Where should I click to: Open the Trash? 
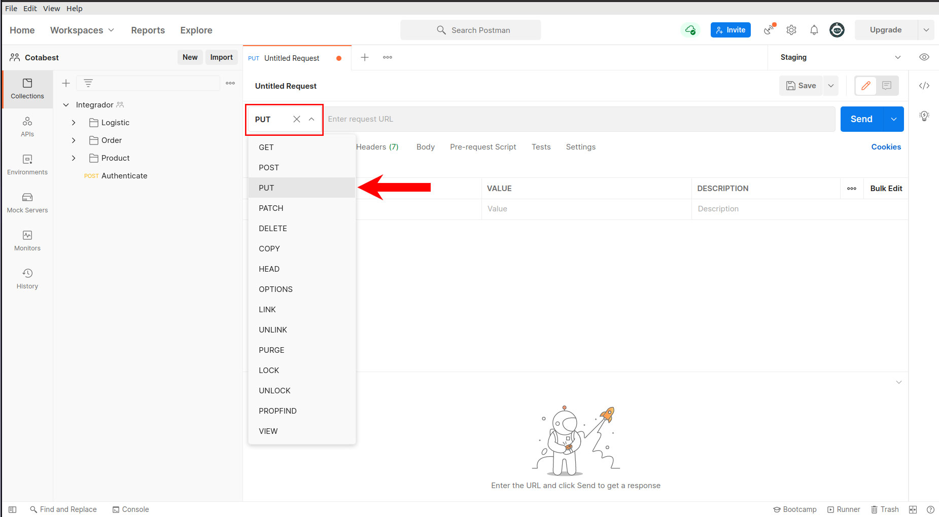[x=885, y=509]
